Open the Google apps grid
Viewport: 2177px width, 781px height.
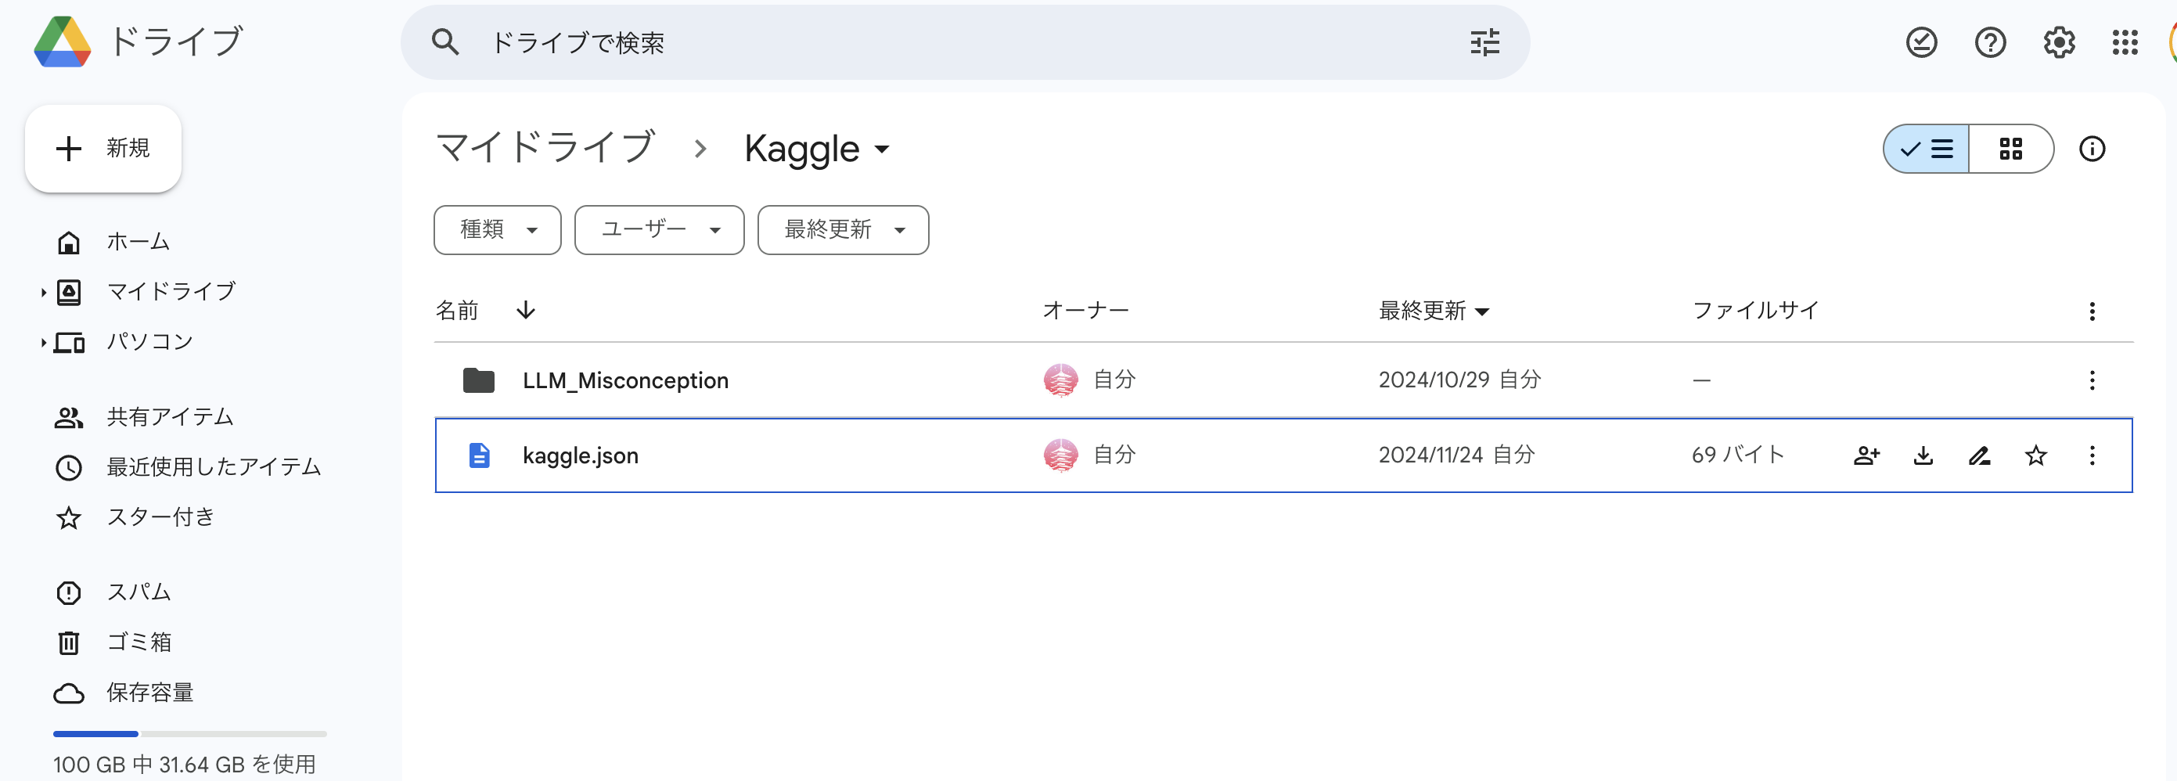(x=2126, y=42)
